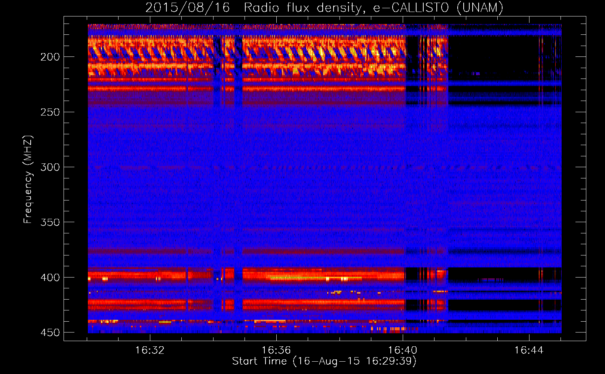Screen dimensions: 605x374
Task: Select the 16:40 time tick label
Action: pos(402,350)
